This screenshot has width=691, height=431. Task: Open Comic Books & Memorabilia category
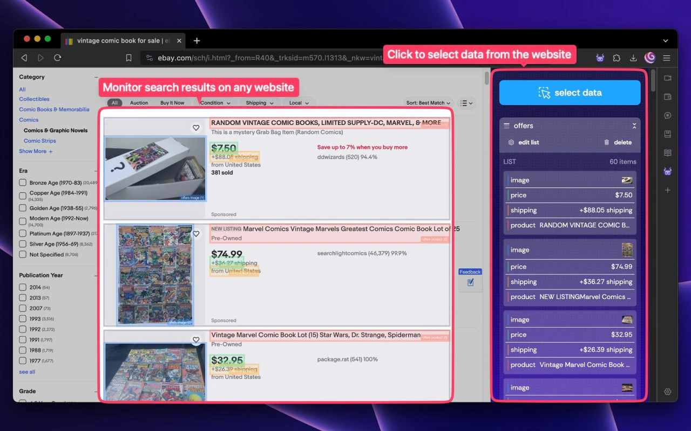pyautogui.click(x=54, y=109)
